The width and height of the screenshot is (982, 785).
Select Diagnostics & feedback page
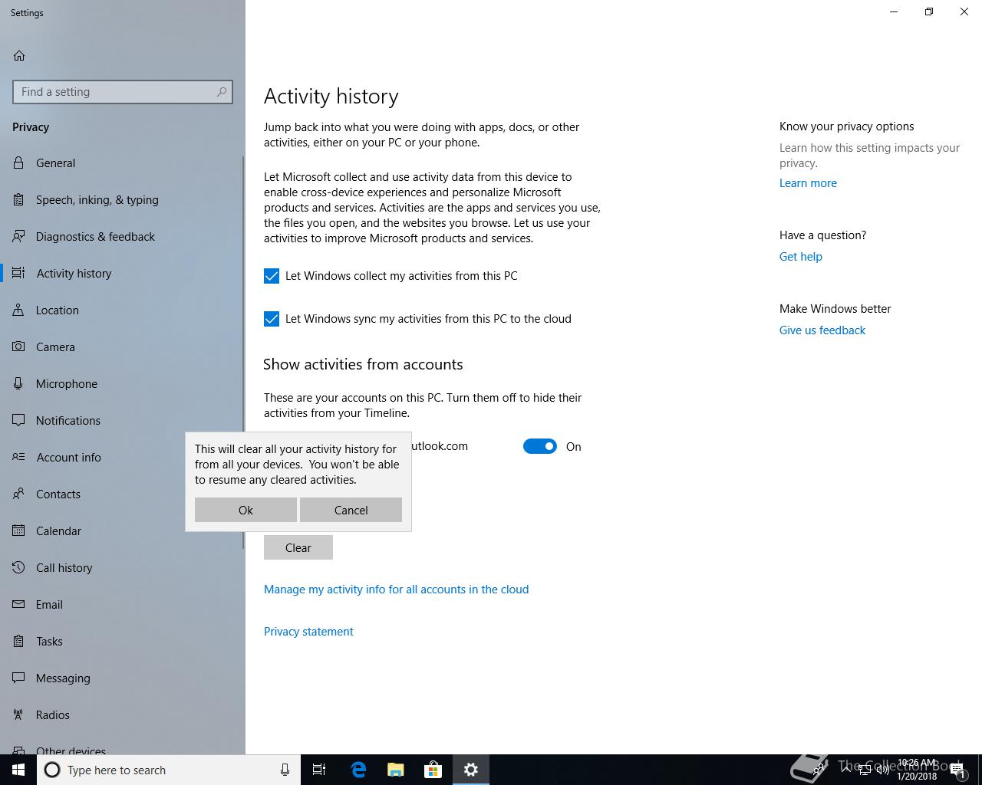coord(122,236)
